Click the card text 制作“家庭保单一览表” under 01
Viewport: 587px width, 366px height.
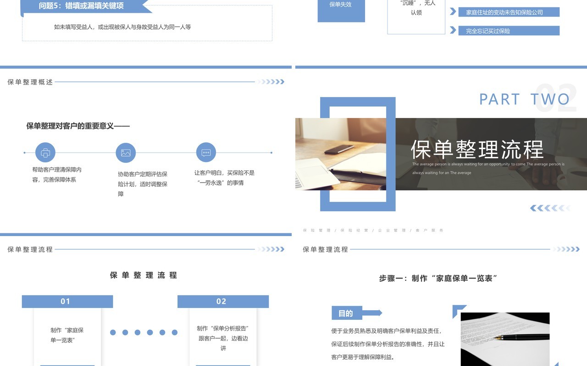67,335
